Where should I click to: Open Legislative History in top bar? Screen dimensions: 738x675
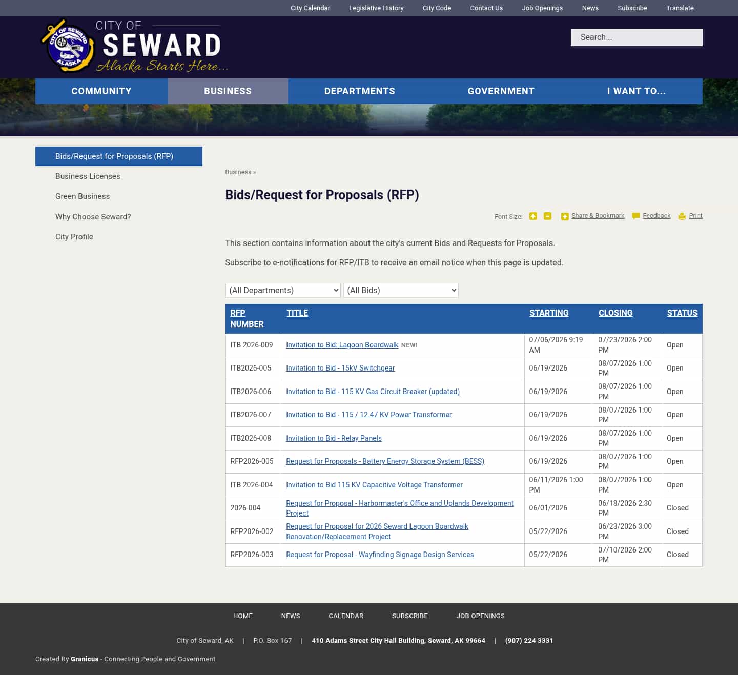pos(376,8)
